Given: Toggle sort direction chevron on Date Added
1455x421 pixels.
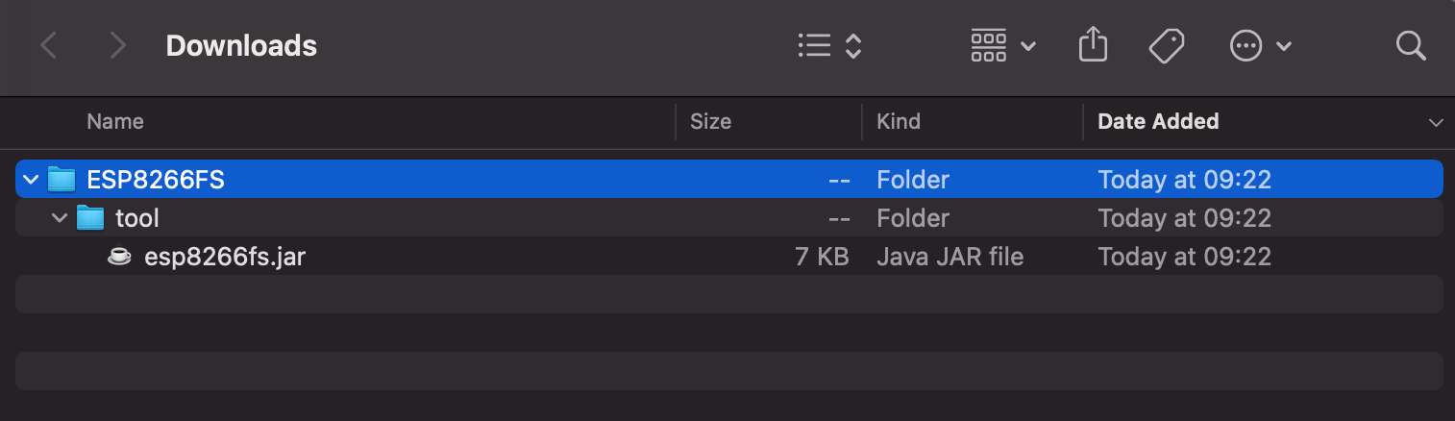Looking at the screenshot, I should (x=1436, y=123).
